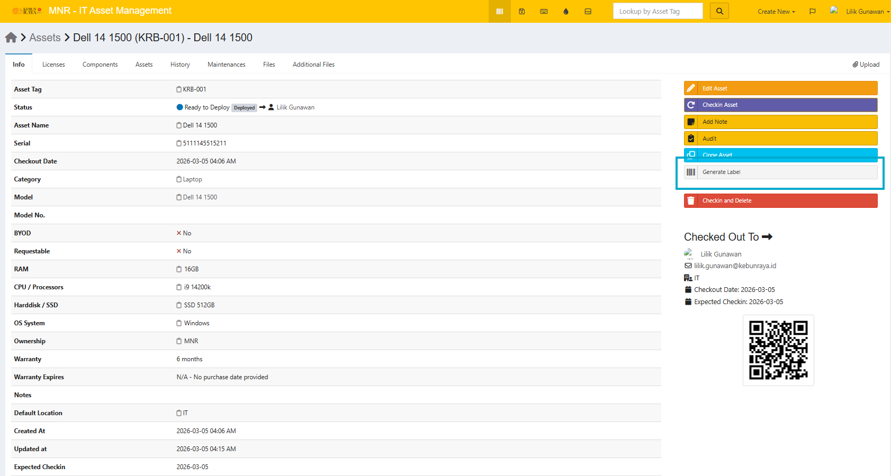Click the red Checkin and Delete button
The height and width of the screenshot is (476, 891).
click(x=780, y=200)
